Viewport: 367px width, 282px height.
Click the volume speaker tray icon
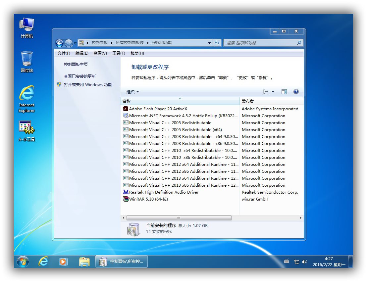coord(304,262)
